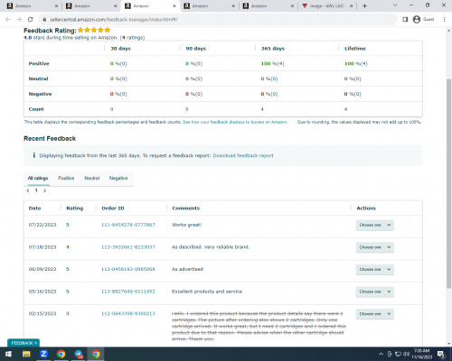Switch to the Positive ratings tab
Viewport: 452px width, 361px height.
pos(66,178)
